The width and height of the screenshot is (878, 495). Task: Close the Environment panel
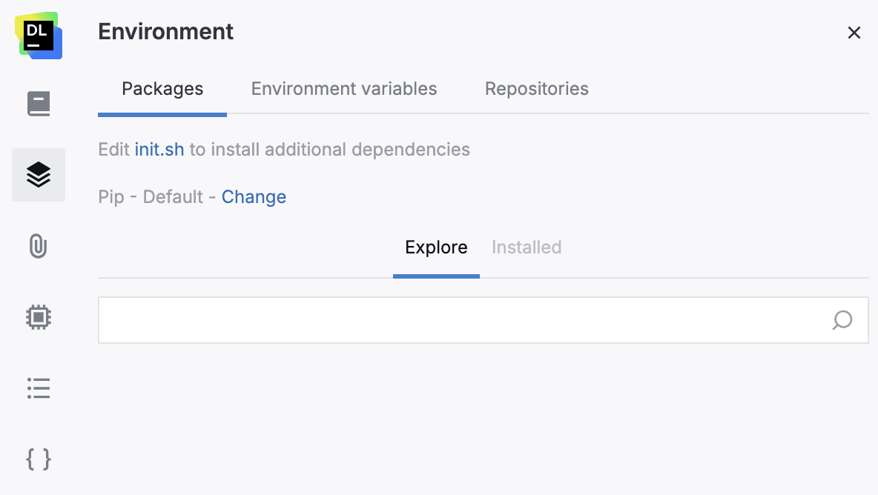click(x=854, y=33)
